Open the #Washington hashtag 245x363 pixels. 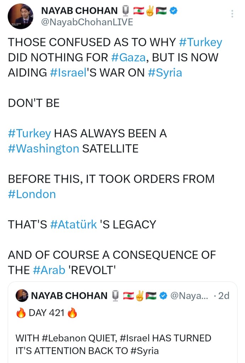click(x=43, y=149)
